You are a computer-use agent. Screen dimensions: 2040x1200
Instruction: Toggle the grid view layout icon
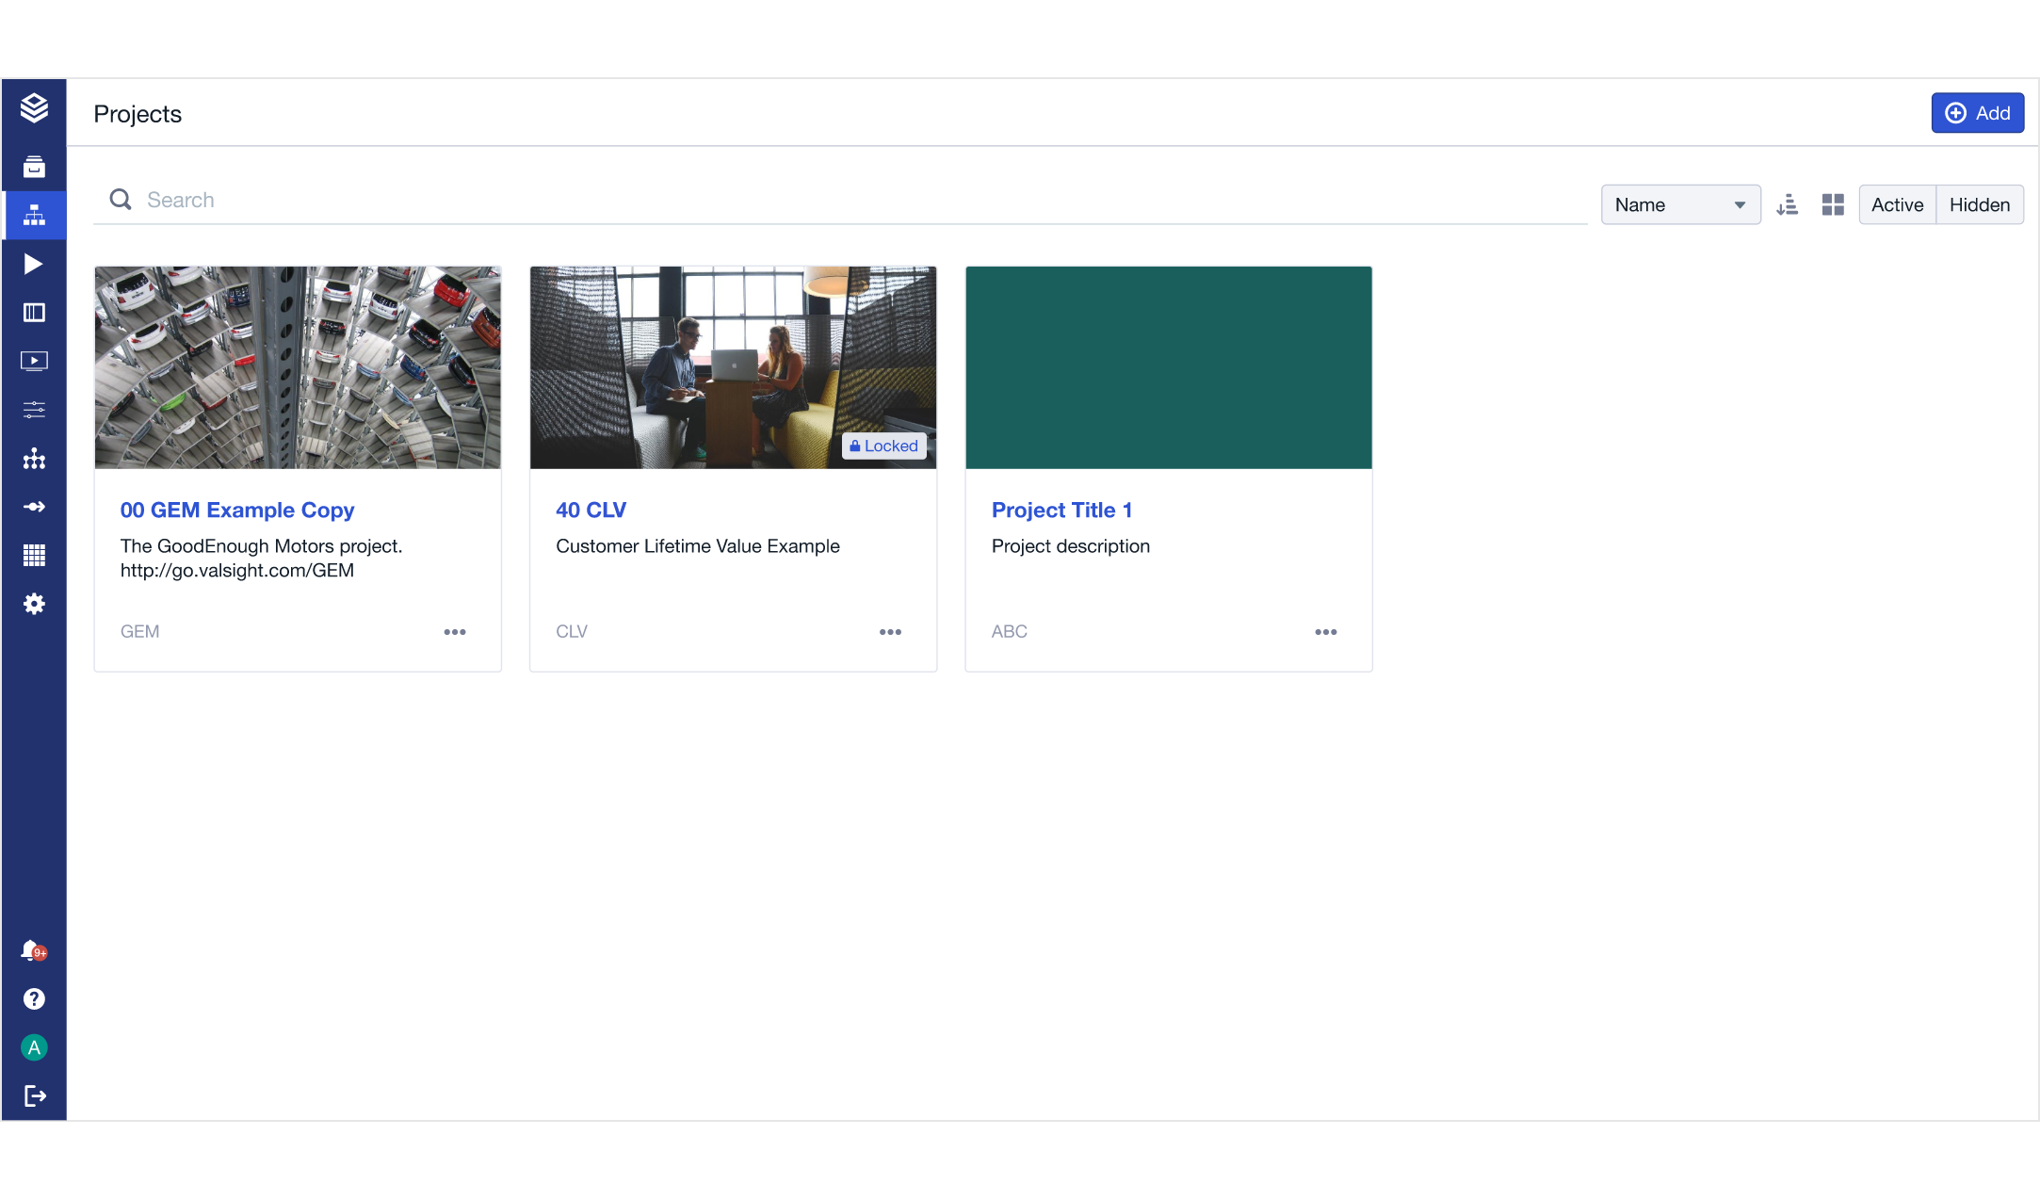[1833, 204]
